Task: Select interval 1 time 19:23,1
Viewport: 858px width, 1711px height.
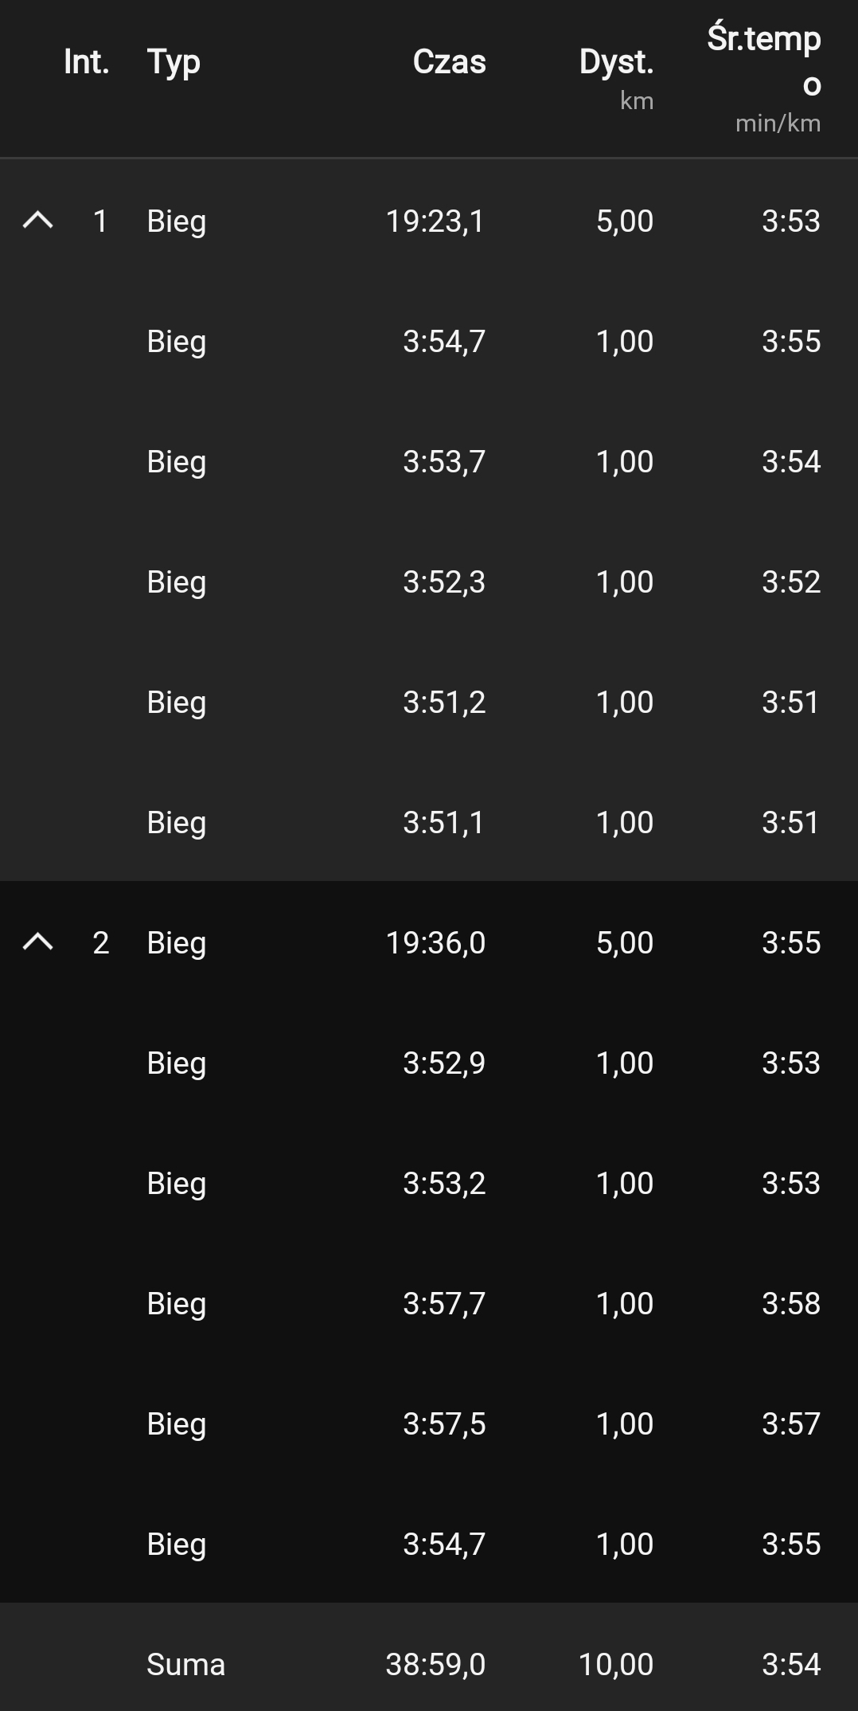Action: 435,221
